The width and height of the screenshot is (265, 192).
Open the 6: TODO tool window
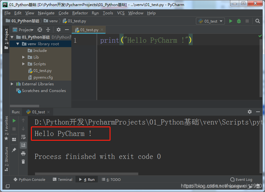(111, 180)
